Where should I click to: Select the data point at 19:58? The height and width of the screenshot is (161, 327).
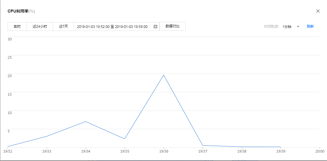tap(242, 147)
